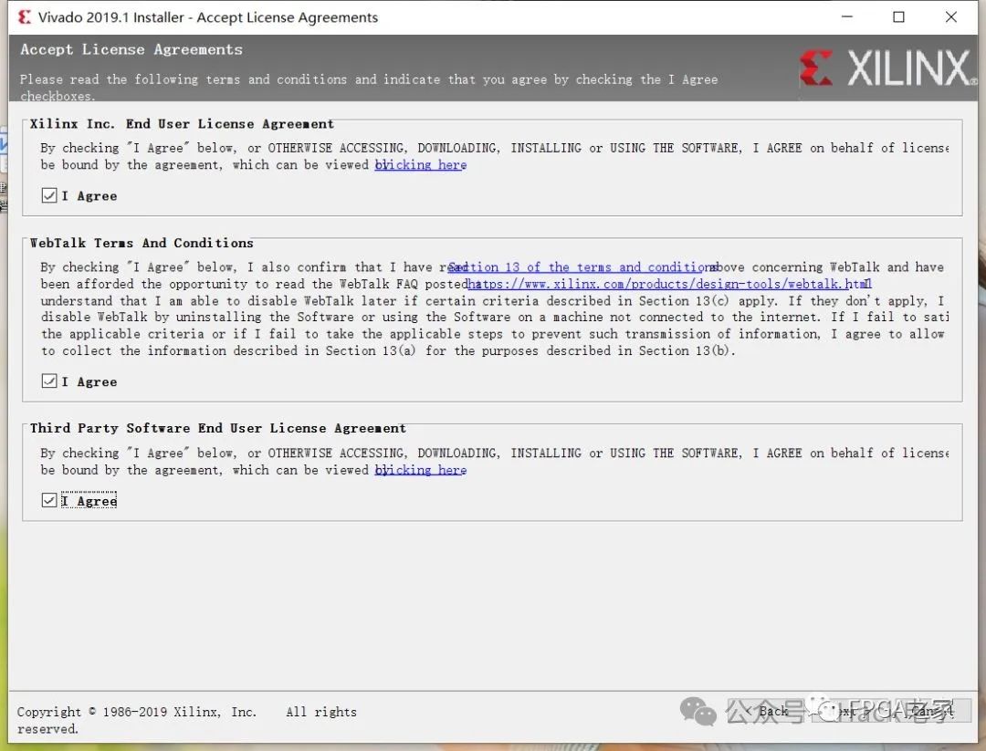Click 'WebTalk Terms And Conditions' heading
This screenshot has width=986, height=751.
pyautogui.click(x=142, y=244)
